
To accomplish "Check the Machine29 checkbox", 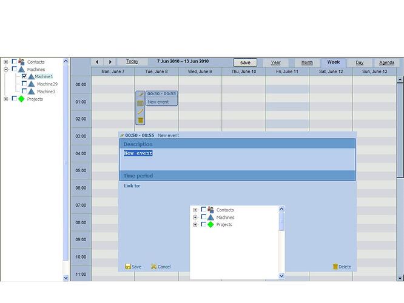I will click(24, 84).
